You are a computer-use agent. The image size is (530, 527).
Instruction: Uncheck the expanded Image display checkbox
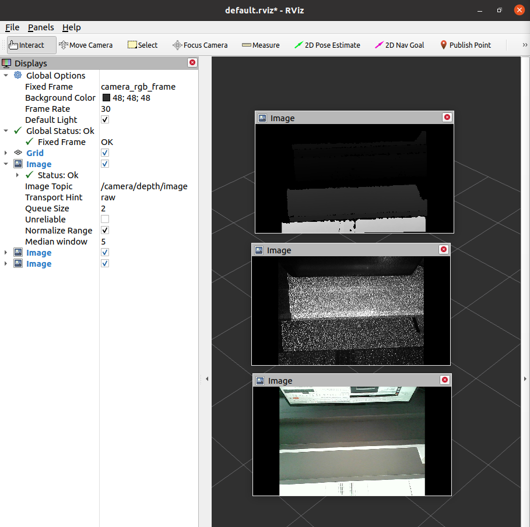coord(105,164)
